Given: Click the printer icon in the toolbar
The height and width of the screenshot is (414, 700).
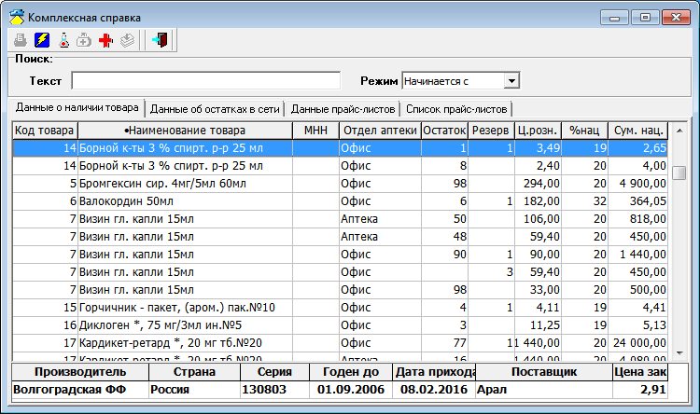Looking at the screenshot, I should coord(21,40).
